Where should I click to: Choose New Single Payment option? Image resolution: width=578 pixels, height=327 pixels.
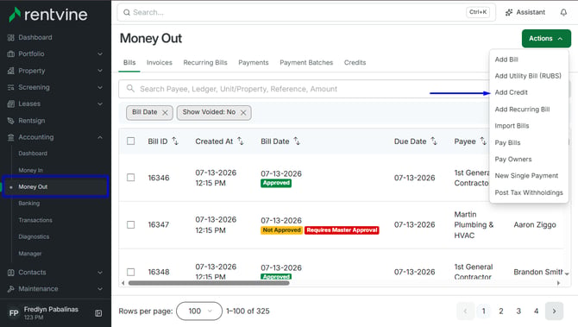[526, 176]
